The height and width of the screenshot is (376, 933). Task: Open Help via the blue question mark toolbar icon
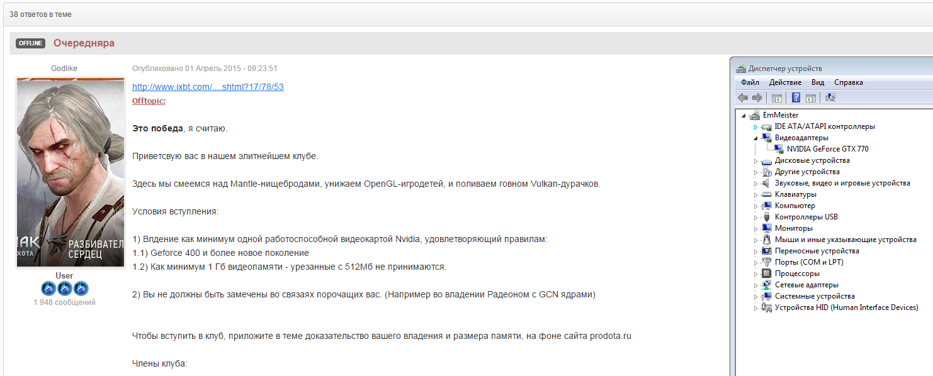[x=795, y=97]
